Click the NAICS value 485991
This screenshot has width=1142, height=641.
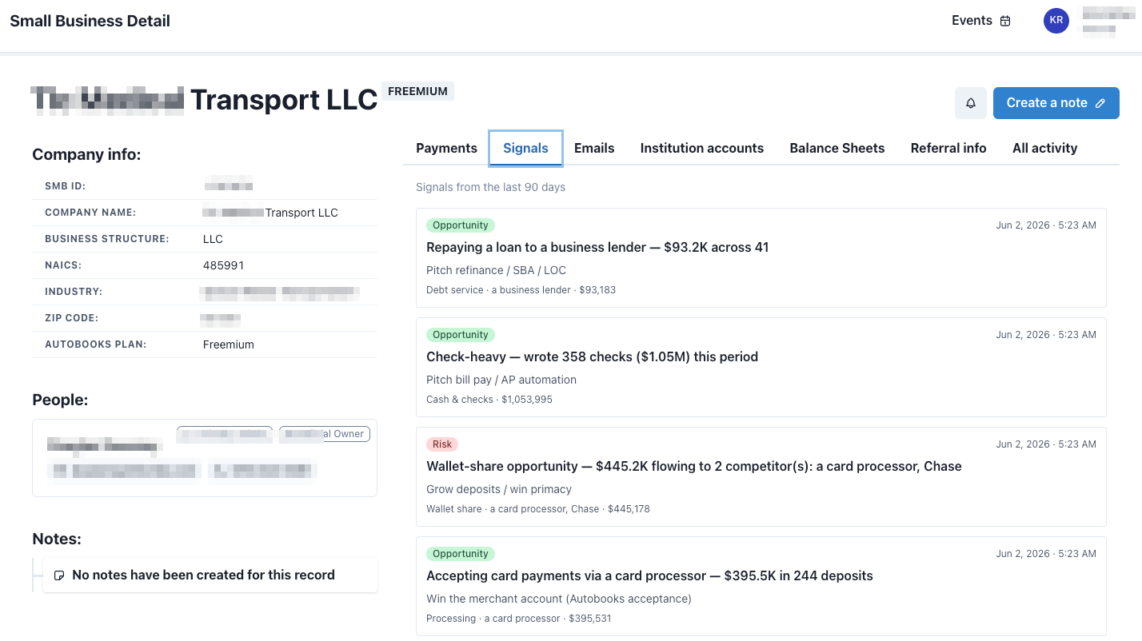tap(224, 265)
